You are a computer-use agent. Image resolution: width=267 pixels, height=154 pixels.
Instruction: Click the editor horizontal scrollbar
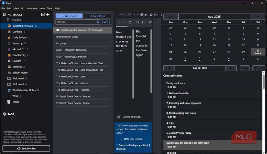(x=122, y=26)
